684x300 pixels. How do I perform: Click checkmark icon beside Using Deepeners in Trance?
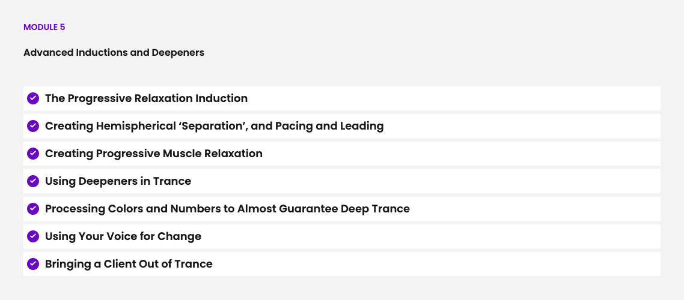pyautogui.click(x=33, y=181)
